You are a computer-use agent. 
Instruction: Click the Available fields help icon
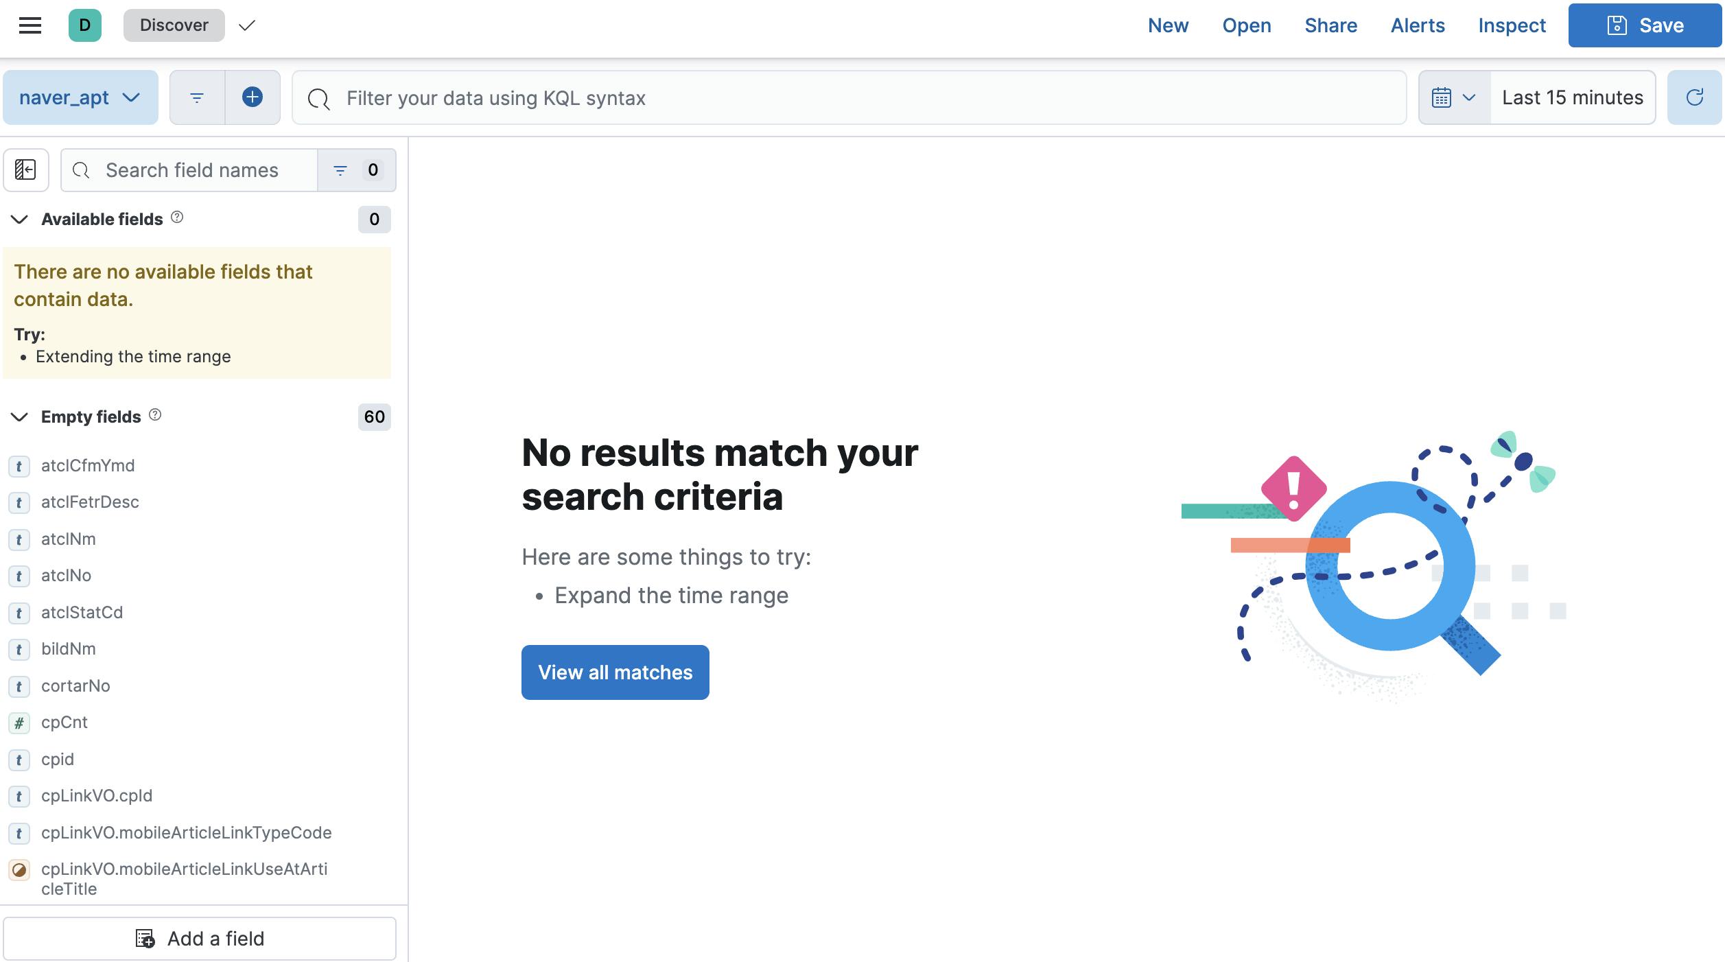click(x=177, y=218)
